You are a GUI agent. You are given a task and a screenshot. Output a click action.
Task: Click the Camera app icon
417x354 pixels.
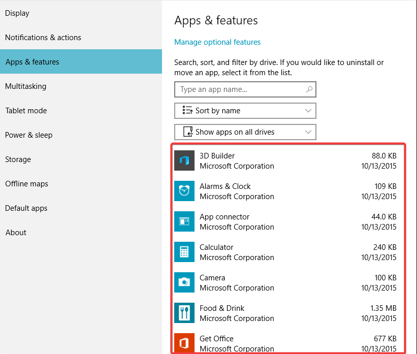[x=184, y=282]
